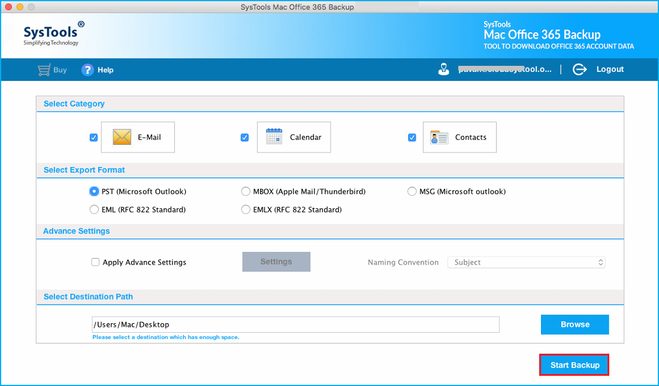Open Help via the question mark icon
The width and height of the screenshot is (659, 386).
(x=87, y=70)
